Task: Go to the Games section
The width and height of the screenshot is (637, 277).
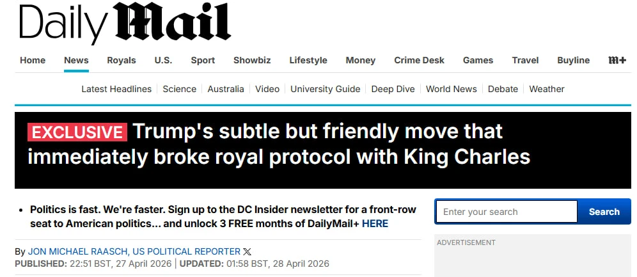Action: [478, 60]
